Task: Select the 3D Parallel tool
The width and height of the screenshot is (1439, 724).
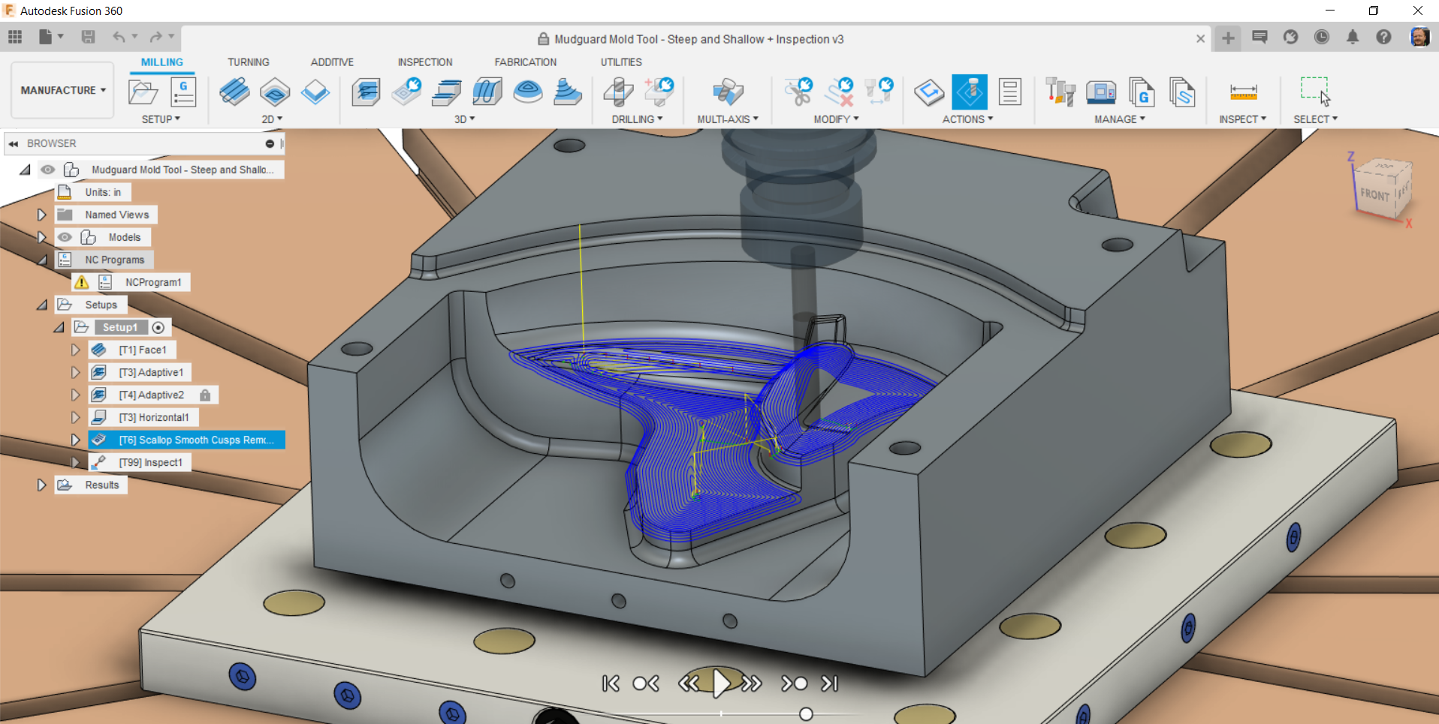Action: pos(487,93)
